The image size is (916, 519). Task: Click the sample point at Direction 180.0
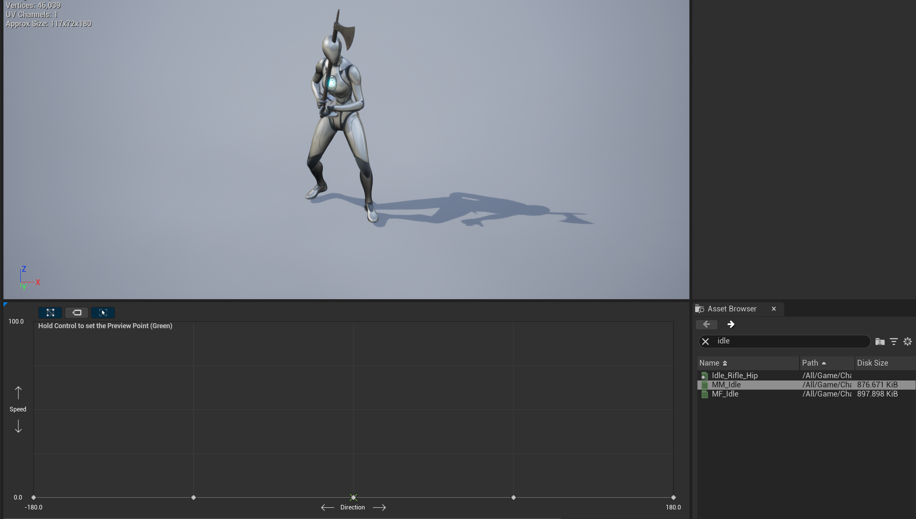673,497
